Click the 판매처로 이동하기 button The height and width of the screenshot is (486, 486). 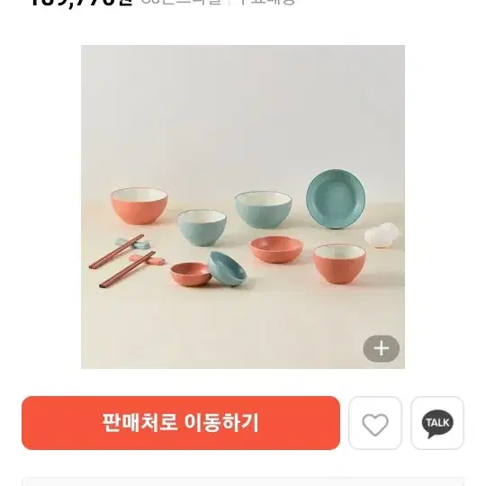pos(181,423)
